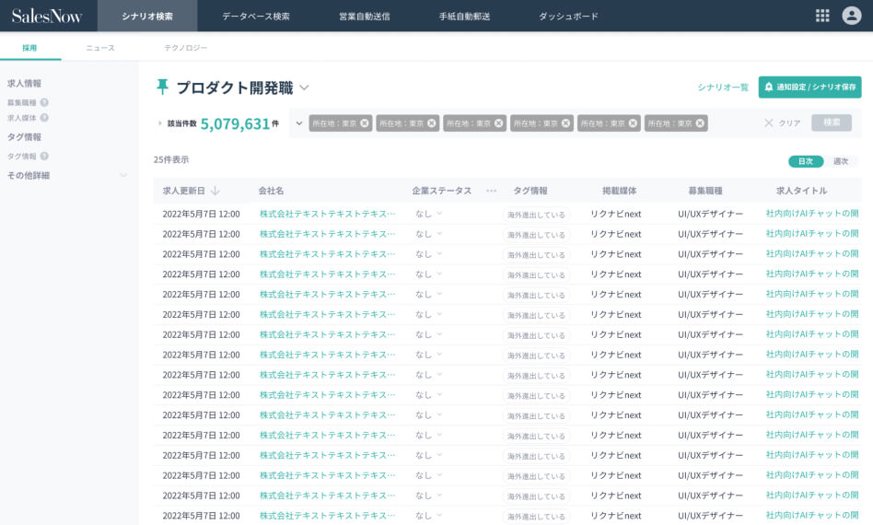Click the 検索 button
This screenshot has height=525, width=873.
(832, 122)
